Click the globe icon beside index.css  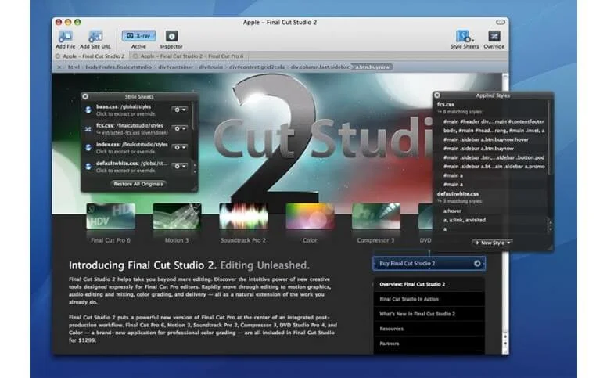click(x=88, y=148)
